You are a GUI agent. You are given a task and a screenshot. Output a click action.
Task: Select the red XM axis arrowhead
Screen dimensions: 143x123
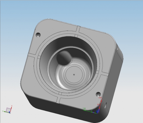click(101, 101)
